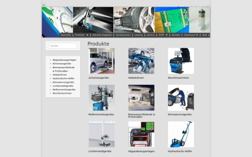Open Aktuelle Angebote menu item
Screen dimensions: 252x157
(x=102, y=35)
